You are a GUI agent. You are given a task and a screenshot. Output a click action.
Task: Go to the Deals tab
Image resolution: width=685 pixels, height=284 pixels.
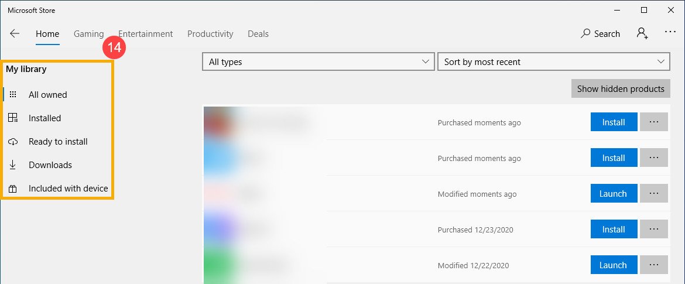click(258, 33)
